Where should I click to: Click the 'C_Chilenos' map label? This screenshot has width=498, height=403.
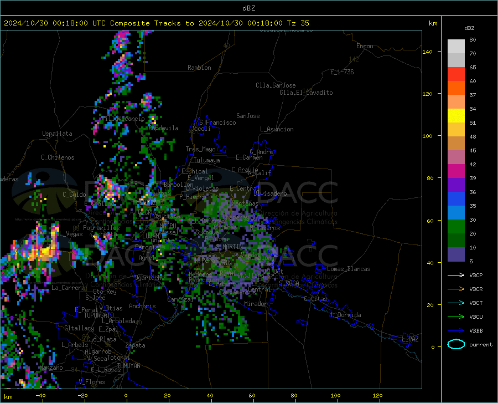58,157
